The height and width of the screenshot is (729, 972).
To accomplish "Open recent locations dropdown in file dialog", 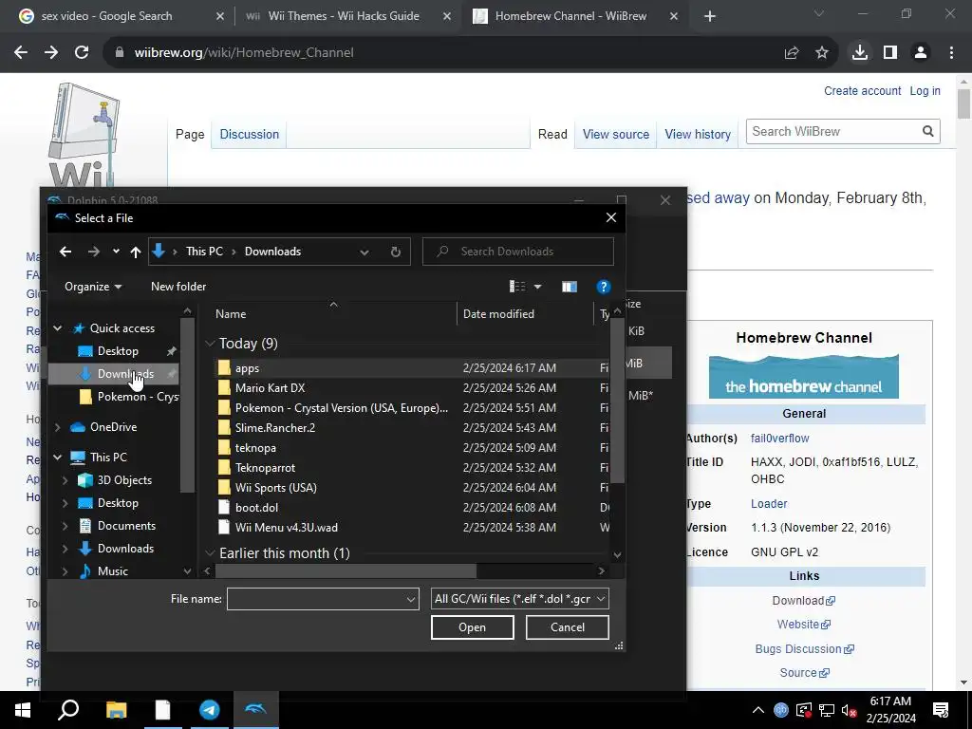I will pyautogui.click(x=116, y=252).
